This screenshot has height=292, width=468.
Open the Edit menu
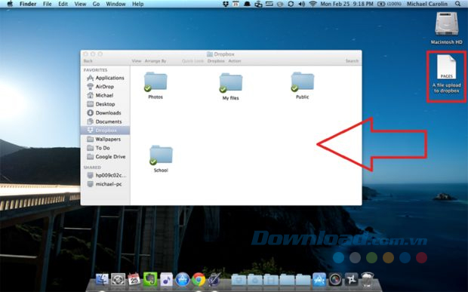click(63, 4)
